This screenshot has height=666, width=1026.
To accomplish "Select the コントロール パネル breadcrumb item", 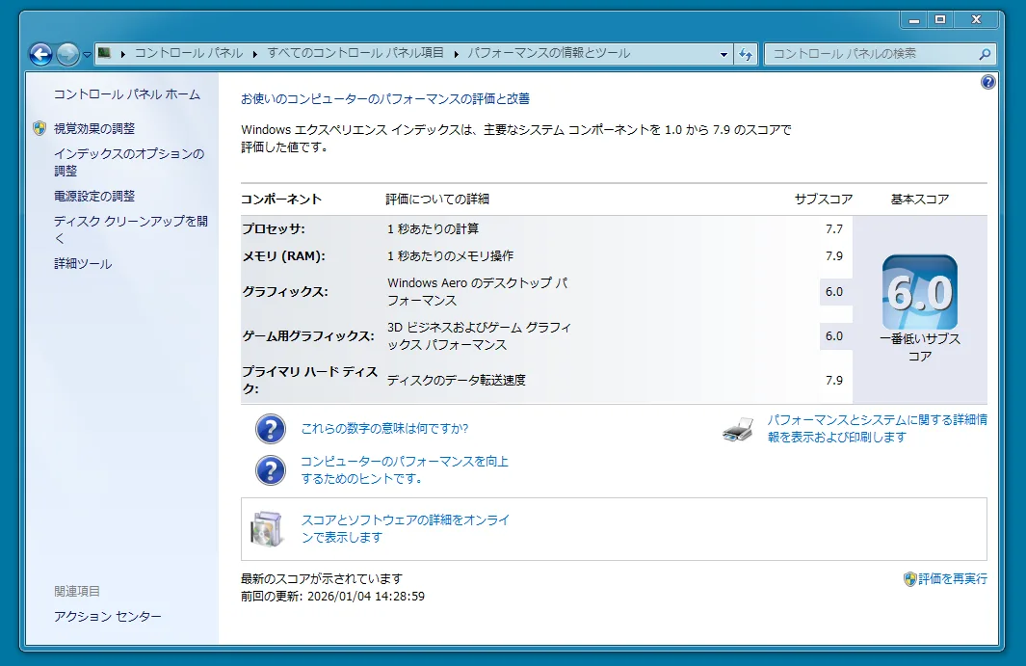I will click(188, 54).
